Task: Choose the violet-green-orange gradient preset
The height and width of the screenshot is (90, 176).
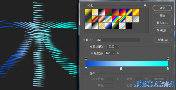Action: pos(88,19)
